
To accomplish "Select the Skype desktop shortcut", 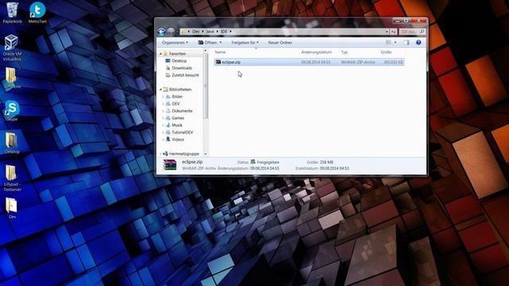I will pyautogui.click(x=12, y=110).
